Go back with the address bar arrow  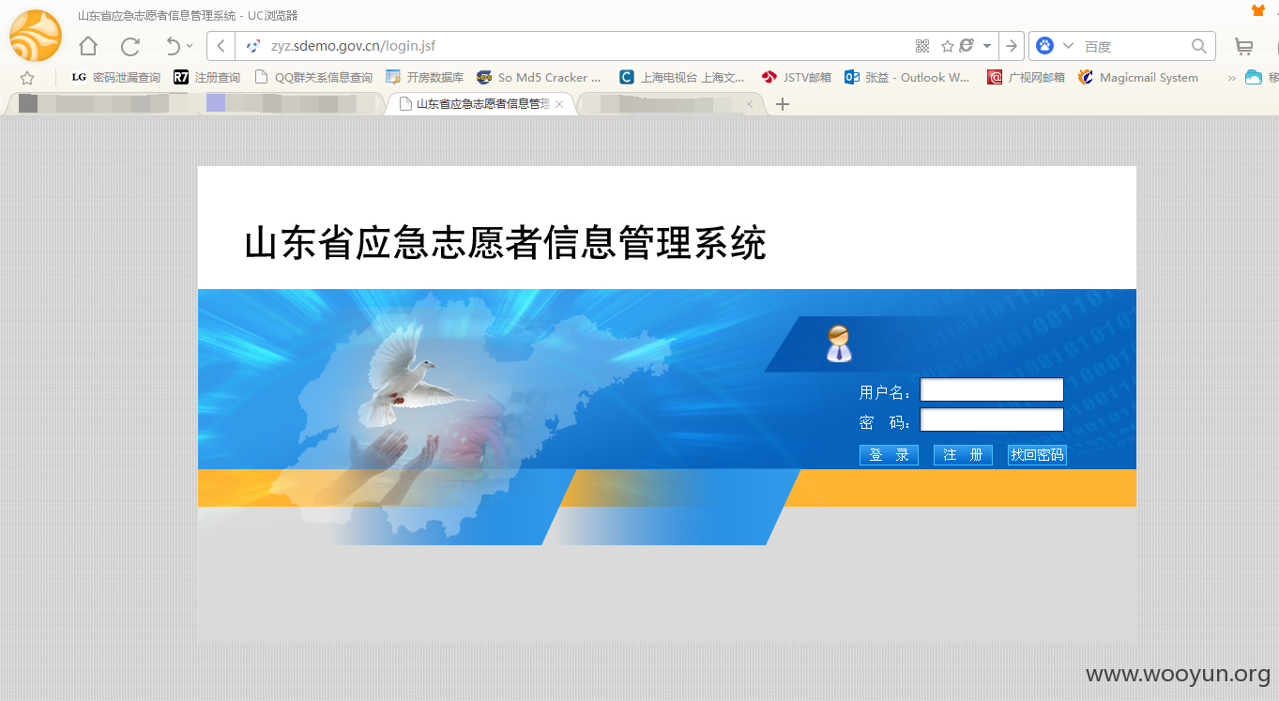(x=221, y=46)
